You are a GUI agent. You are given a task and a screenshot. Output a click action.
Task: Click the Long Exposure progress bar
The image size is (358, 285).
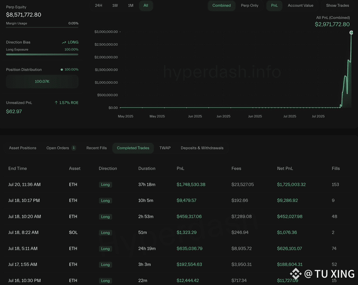(42, 54)
